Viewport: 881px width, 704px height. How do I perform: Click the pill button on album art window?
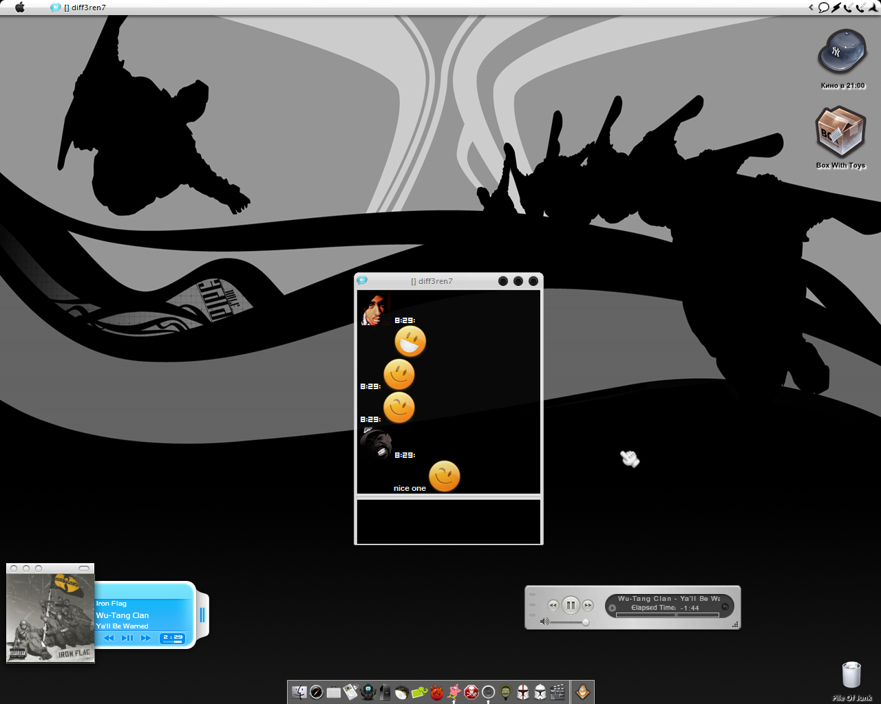84,569
